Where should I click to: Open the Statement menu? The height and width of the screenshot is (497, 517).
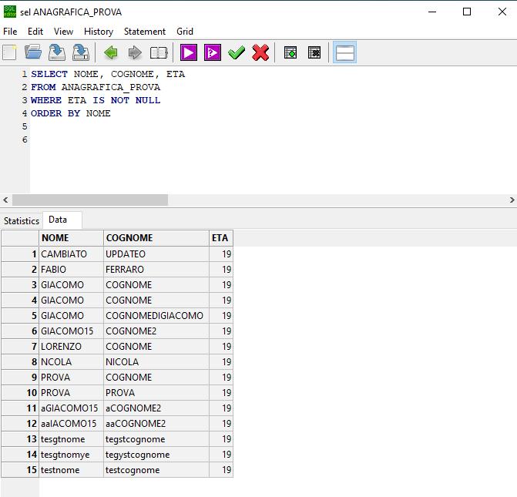pyautogui.click(x=145, y=32)
